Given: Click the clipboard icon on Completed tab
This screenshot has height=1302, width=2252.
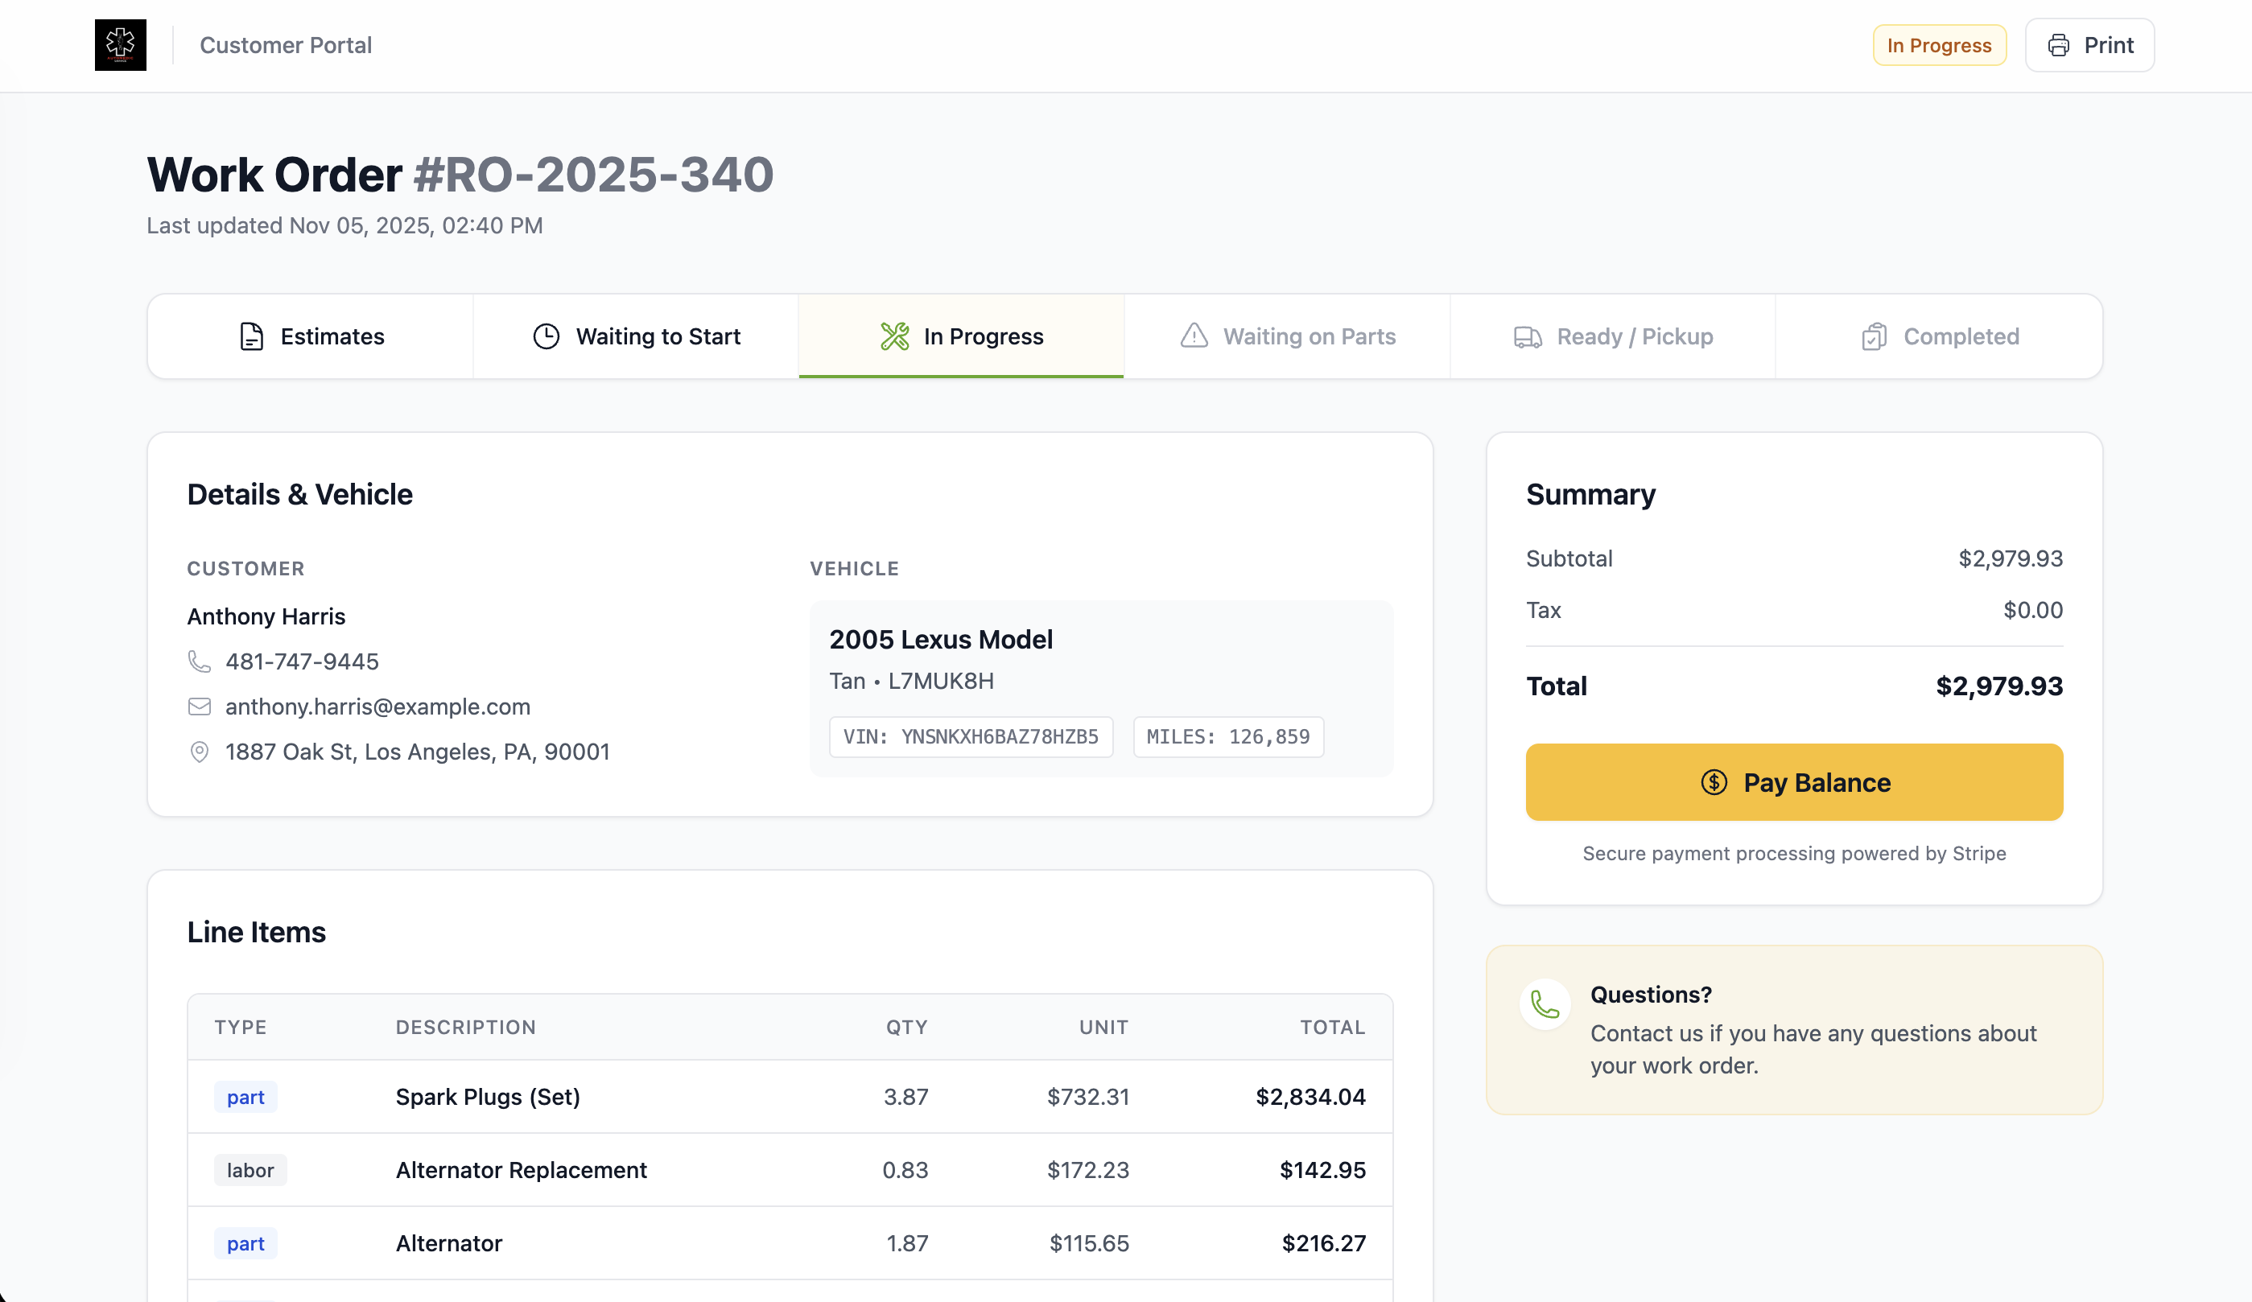Looking at the screenshot, I should click(1875, 336).
